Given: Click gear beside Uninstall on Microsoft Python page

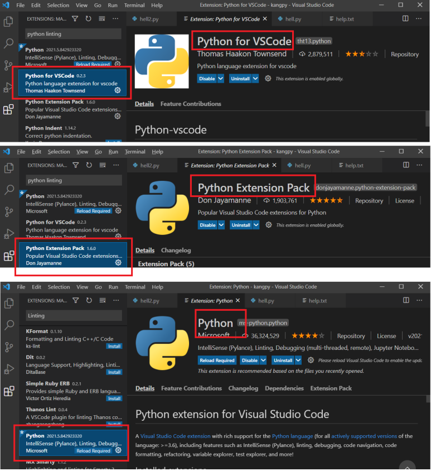Looking at the screenshot, I should click(311, 360).
